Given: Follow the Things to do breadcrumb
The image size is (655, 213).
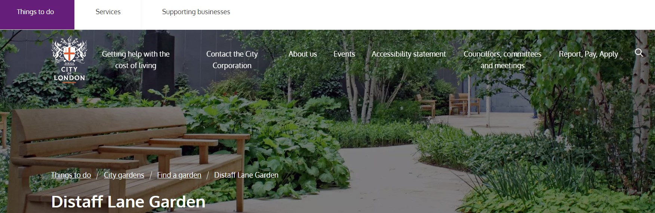Looking at the screenshot, I should point(71,175).
